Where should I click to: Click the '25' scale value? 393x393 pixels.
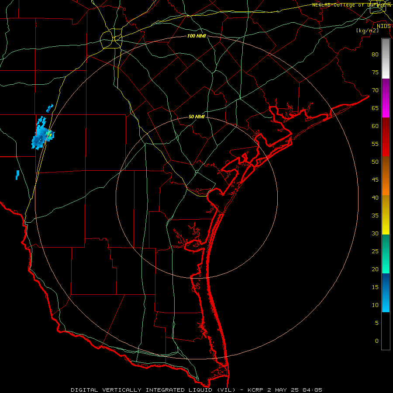(375, 251)
